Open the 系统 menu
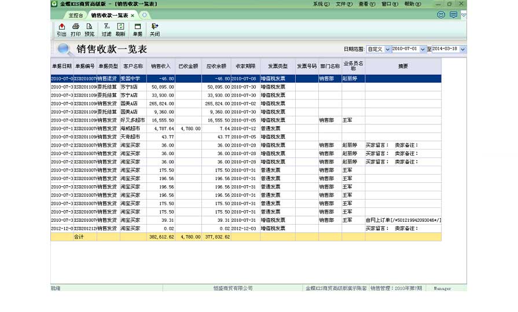The height and width of the screenshot is (312, 518). click(321, 4)
